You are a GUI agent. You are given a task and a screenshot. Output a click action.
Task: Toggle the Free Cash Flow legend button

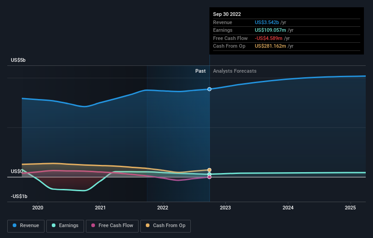(x=112, y=226)
